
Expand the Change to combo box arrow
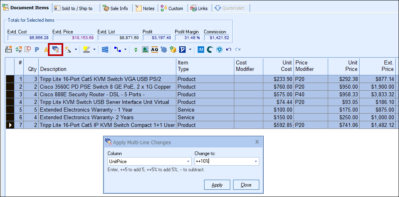[256, 162]
